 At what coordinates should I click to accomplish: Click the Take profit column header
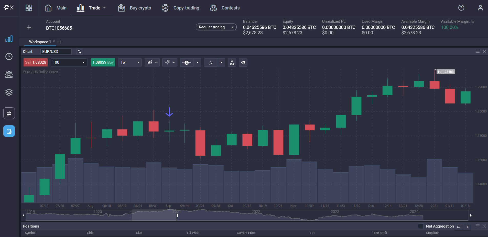coord(379,233)
